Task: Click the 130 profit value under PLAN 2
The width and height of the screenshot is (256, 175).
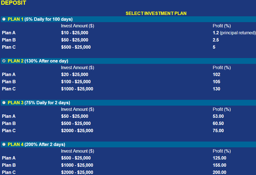Action: coord(216,89)
